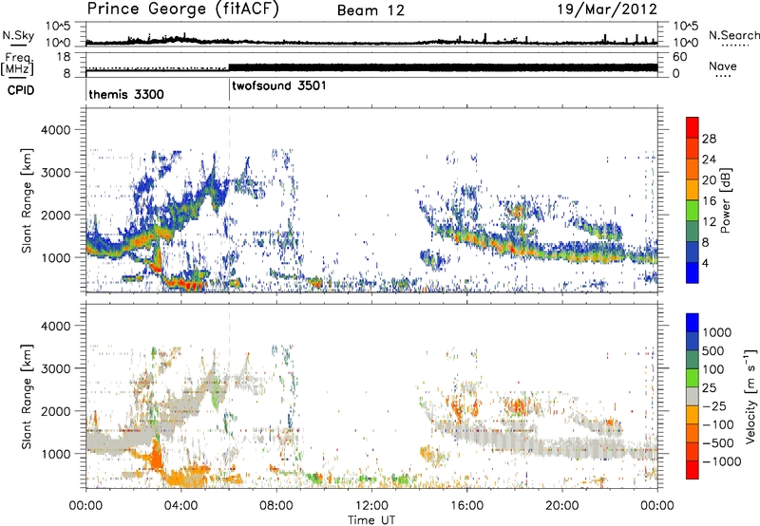Click the blue bottom segment of Power colorbar

(x=693, y=272)
